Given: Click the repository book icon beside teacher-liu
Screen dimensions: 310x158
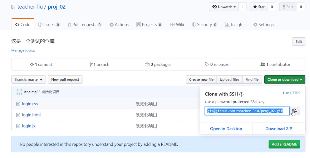Looking at the screenshot, I should point(13,7).
